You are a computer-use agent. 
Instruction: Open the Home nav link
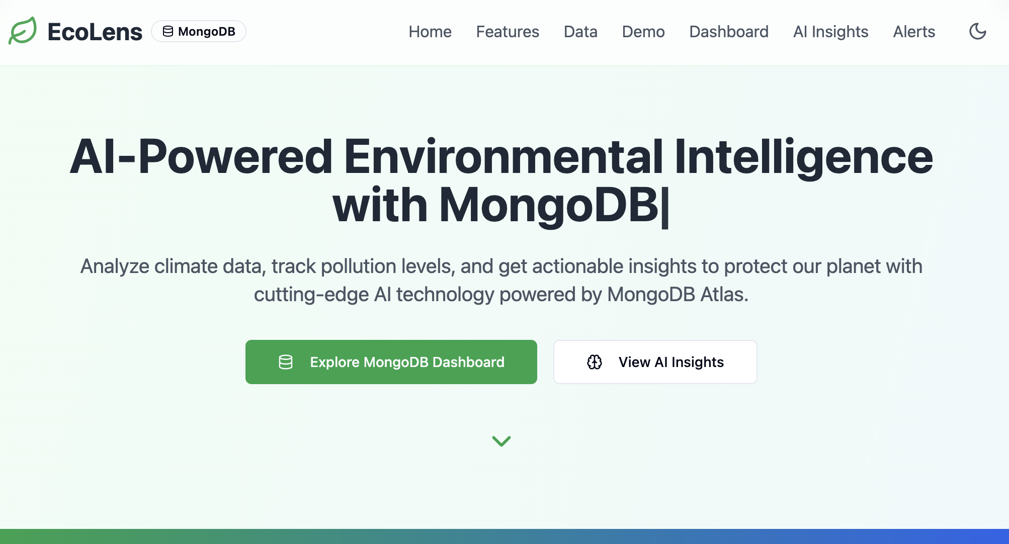pyautogui.click(x=430, y=32)
